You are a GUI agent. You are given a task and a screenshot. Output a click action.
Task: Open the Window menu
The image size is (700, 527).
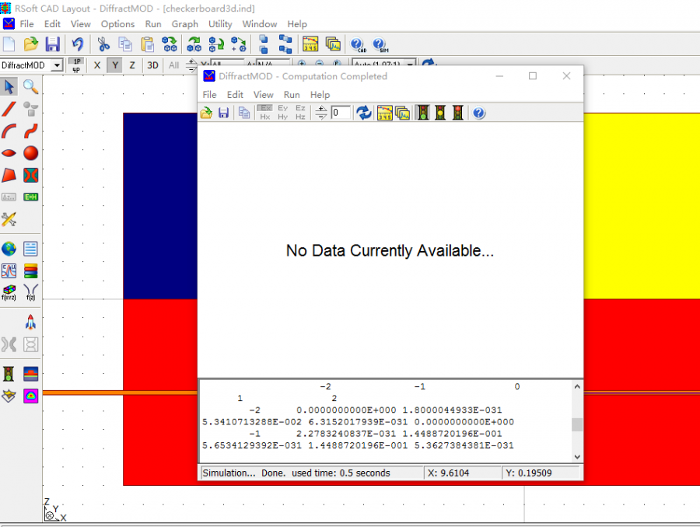[259, 24]
